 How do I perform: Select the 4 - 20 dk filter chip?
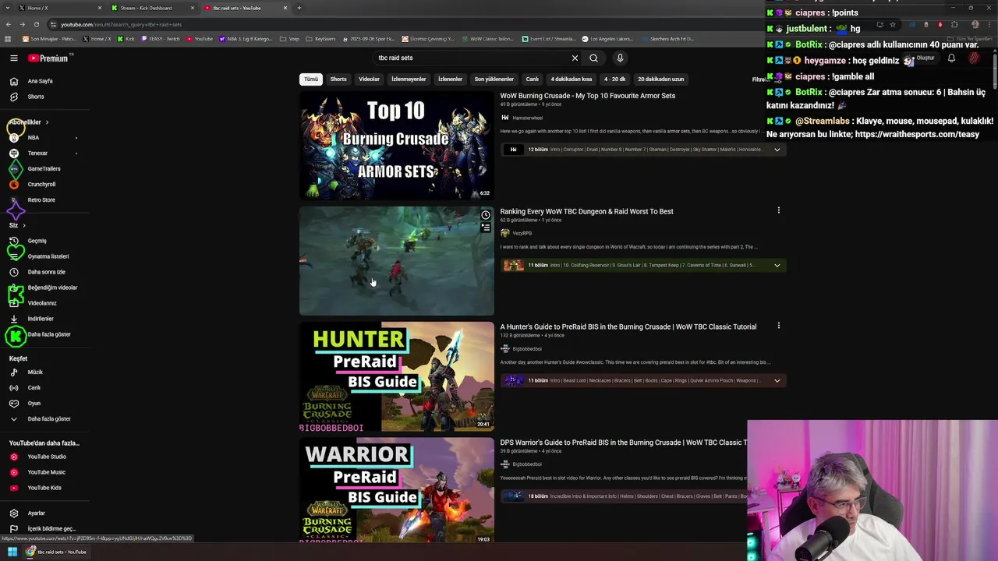point(614,79)
